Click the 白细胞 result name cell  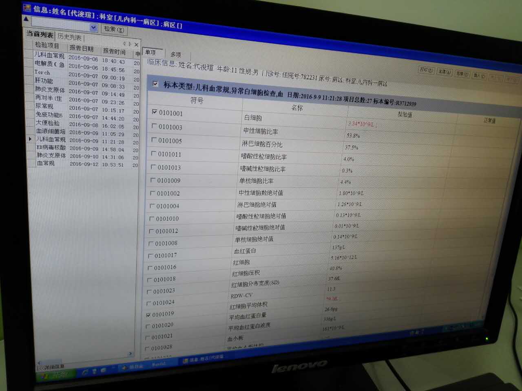[253, 118]
